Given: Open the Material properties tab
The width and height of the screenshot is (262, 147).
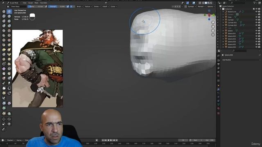Looking at the screenshot, I should [218, 108].
